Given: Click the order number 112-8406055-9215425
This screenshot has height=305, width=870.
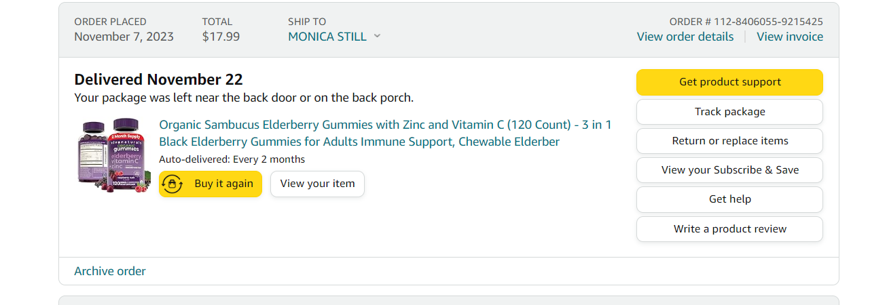Looking at the screenshot, I should click(x=768, y=22).
